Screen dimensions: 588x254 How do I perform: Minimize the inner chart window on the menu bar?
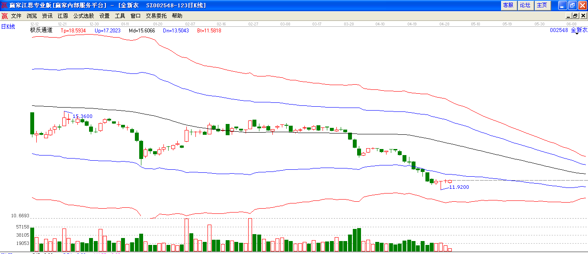coord(569,16)
